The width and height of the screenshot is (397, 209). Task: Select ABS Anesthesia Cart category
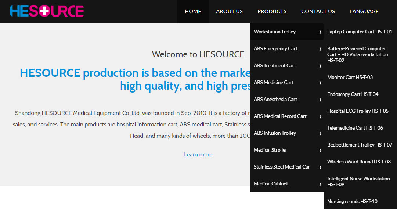(287, 99)
